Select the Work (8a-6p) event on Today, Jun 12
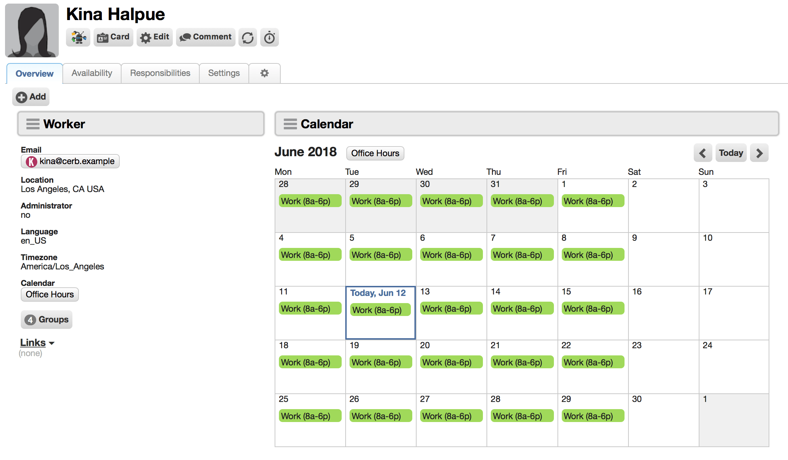 (380, 310)
